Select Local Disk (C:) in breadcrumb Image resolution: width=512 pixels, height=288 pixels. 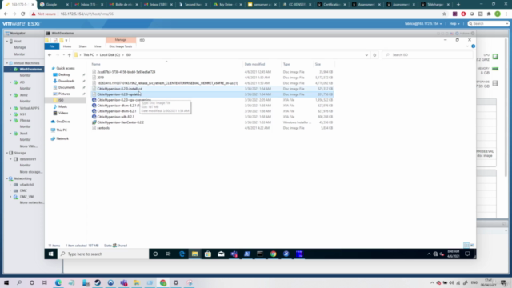pyautogui.click(x=110, y=55)
